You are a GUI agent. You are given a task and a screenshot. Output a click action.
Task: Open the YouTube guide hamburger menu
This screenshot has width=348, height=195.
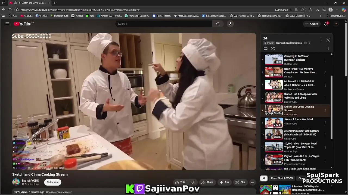click(x=7, y=24)
